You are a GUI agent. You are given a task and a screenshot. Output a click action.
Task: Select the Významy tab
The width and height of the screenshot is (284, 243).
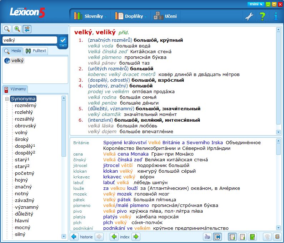click(15, 90)
